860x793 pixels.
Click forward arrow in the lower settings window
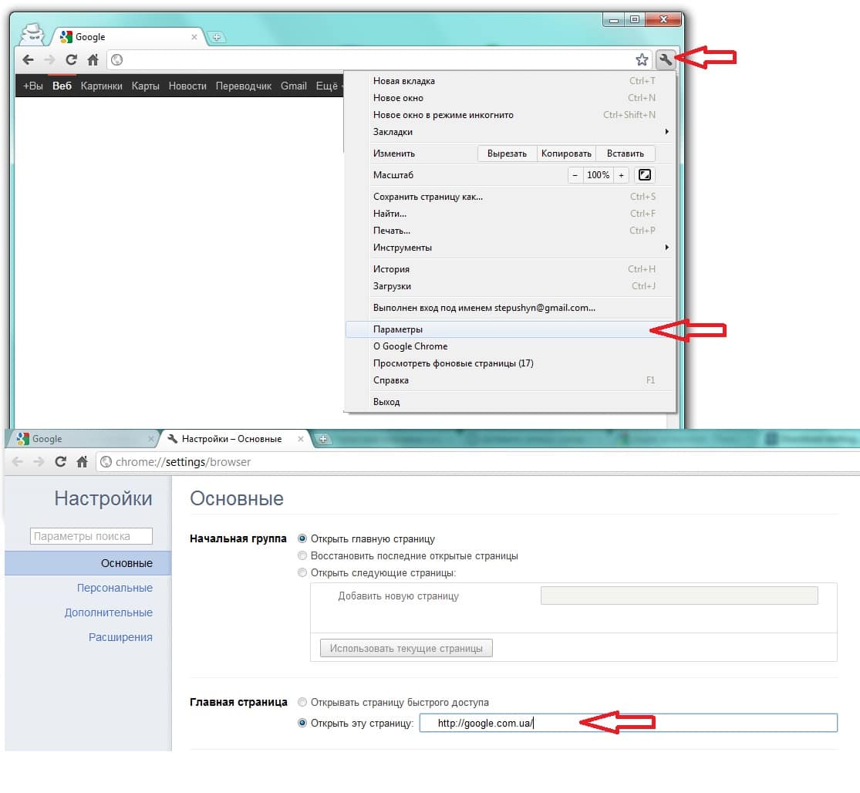(39, 462)
